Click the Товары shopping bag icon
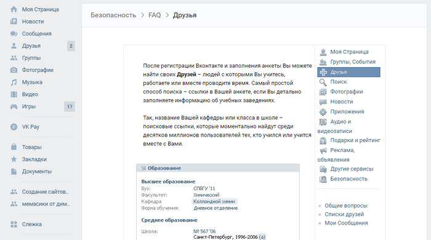The width and height of the screenshot is (431, 240). (x=14, y=147)
